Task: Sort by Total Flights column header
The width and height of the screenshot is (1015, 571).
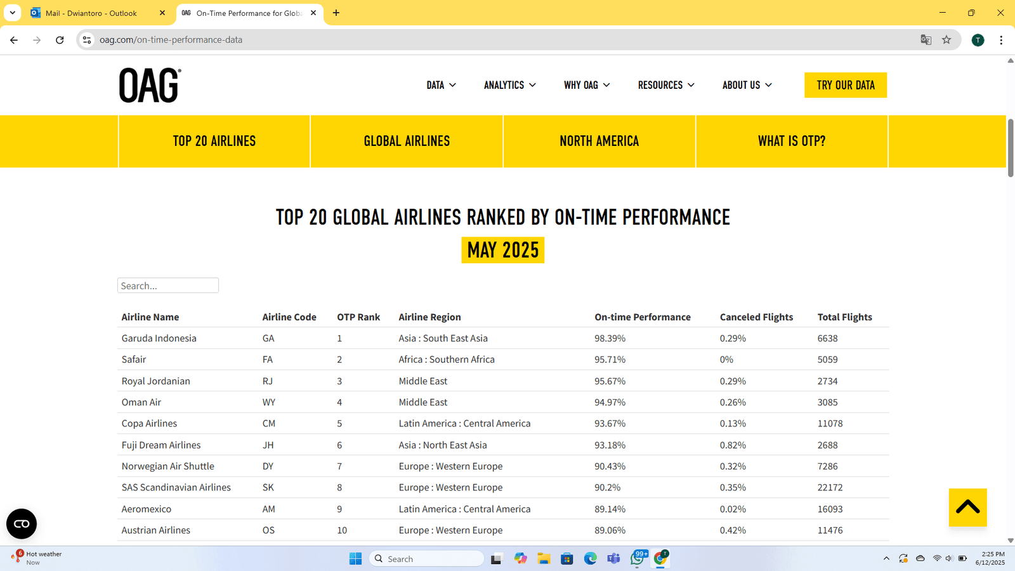Action: 845,317
